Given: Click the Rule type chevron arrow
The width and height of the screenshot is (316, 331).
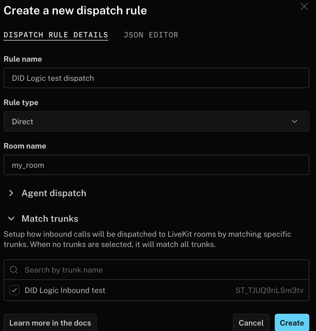Looking at the screenshot, I should coord(295,121).
